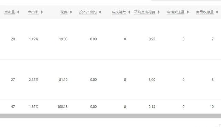
Task: Click the 商品收藏量 column header label
Action: pyautogui.click(x=205, y=12)
